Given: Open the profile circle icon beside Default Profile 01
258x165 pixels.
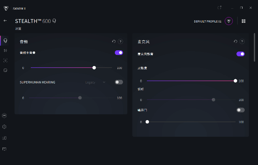Looking at the screenshot, I should pos(229,21).
